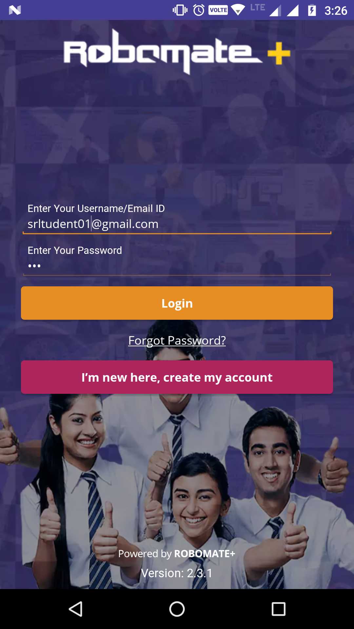Open the Forgot Password? link
The image size is (354, 629).
177,340
